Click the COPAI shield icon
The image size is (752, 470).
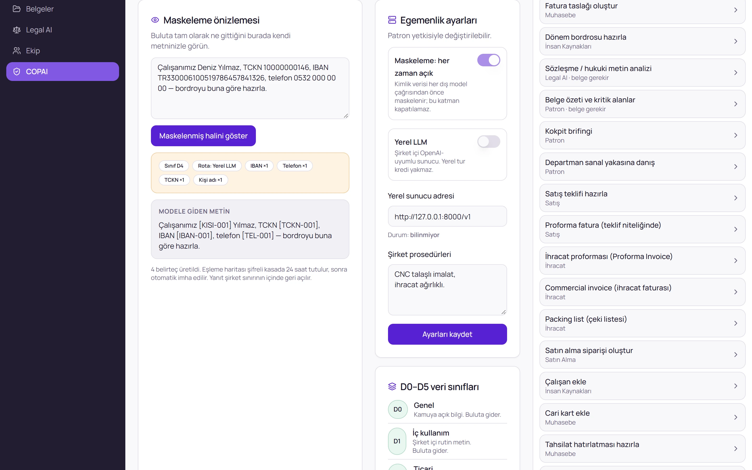click(16, 72)
